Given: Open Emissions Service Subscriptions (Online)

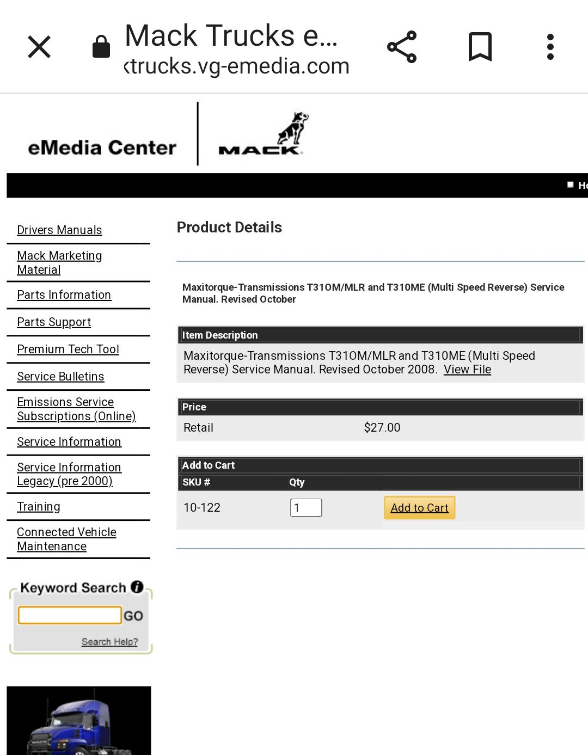Looking at the screenshot, I should (x=76, y=409).
